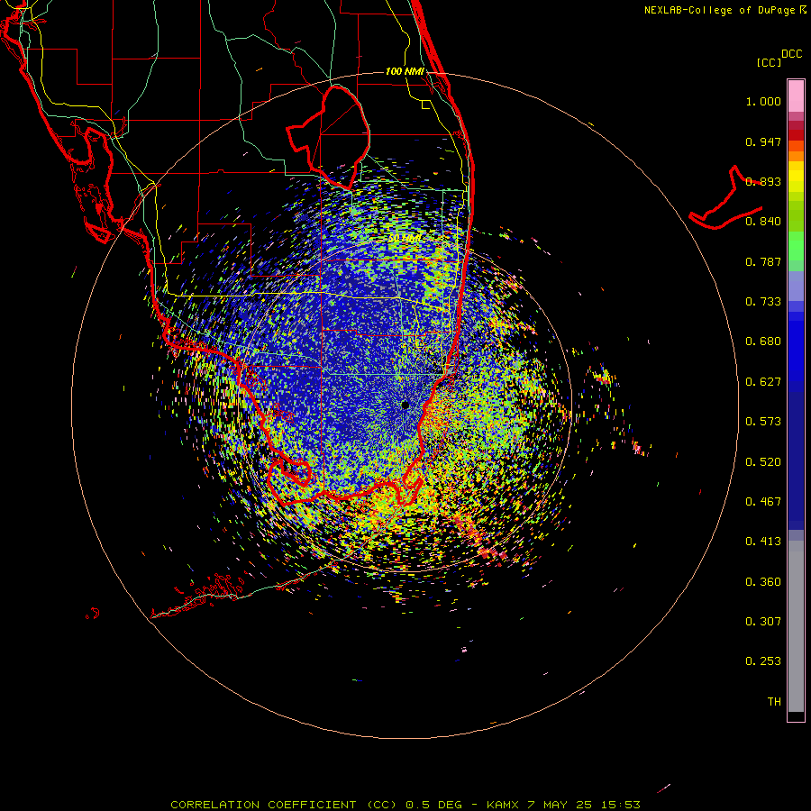Select the 0.520 scale value

coord(763,462)
